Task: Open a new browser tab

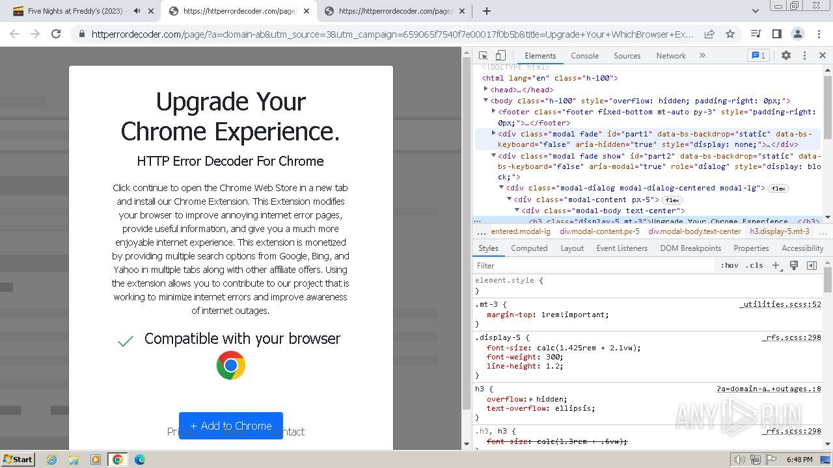Action: coord(486,11)
